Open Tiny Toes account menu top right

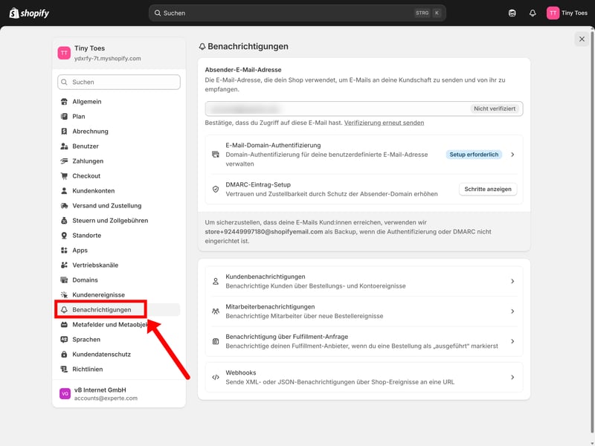567,13
